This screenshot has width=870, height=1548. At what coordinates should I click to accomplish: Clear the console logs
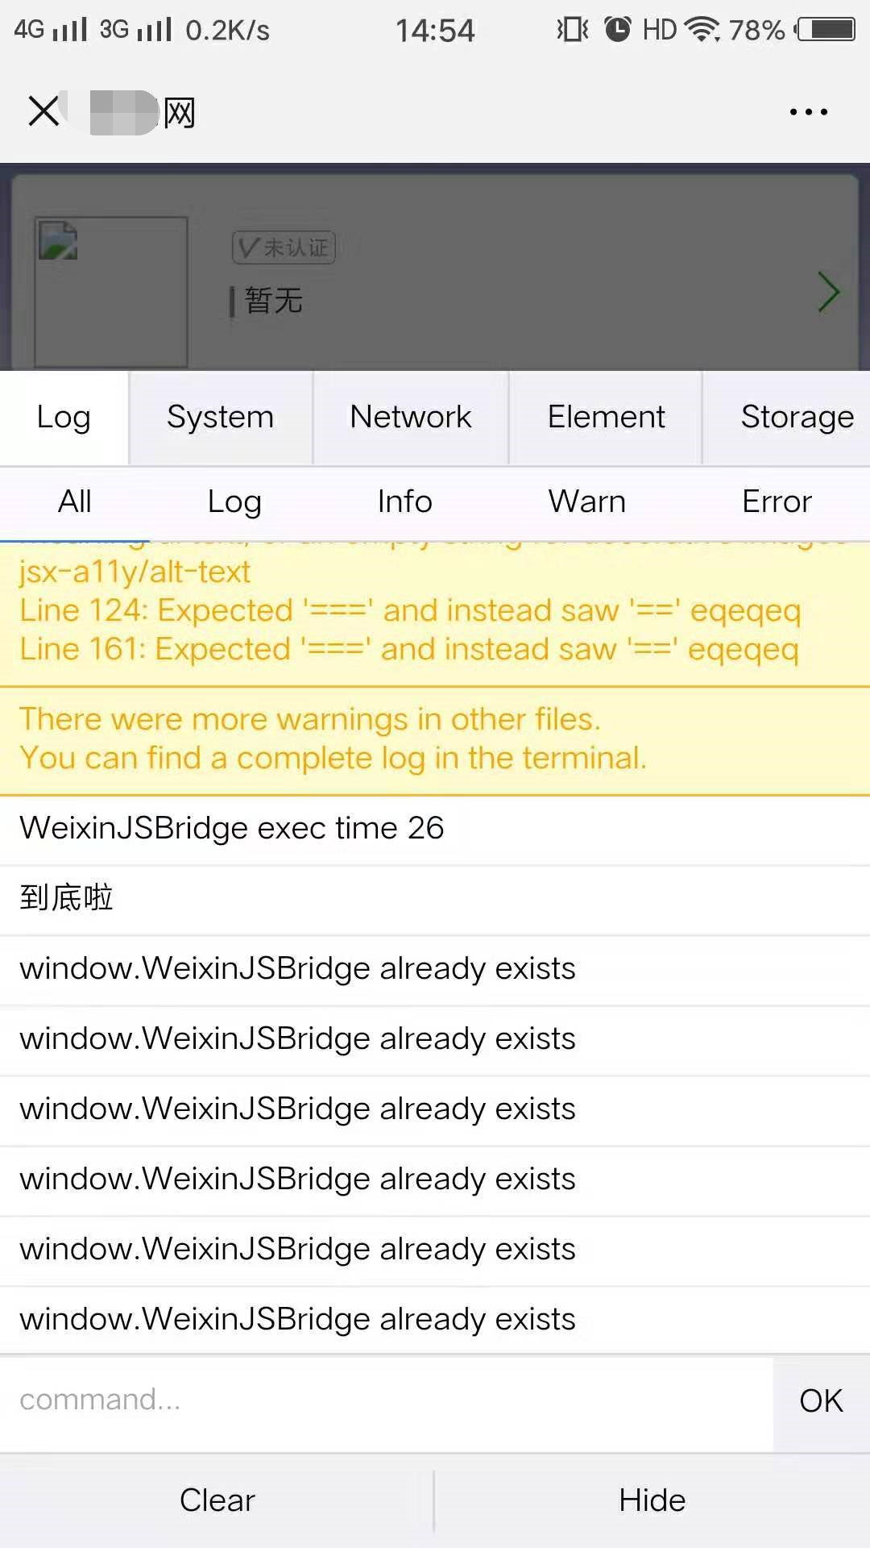tap(217, 1501)
